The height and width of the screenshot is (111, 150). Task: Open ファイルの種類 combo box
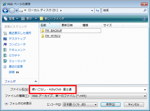89,96
